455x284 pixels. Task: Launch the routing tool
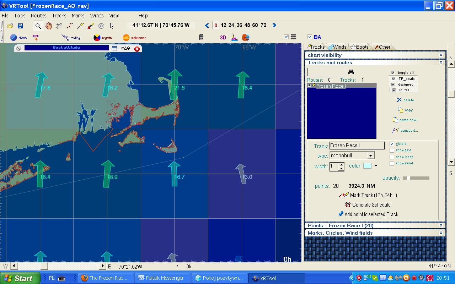point(71,38)
